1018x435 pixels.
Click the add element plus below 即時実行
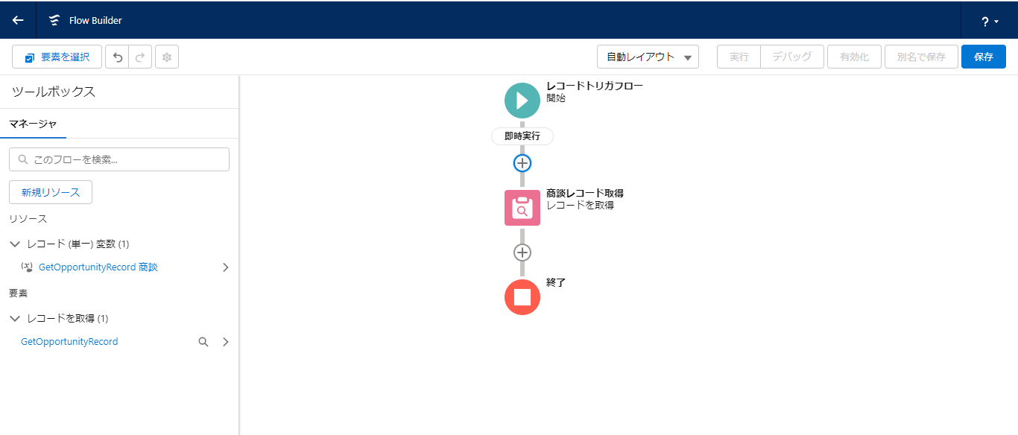(x=522, y=162)
